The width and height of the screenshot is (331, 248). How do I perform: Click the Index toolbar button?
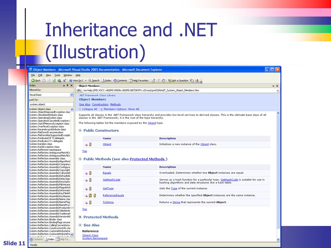click(x=107, y=81)
